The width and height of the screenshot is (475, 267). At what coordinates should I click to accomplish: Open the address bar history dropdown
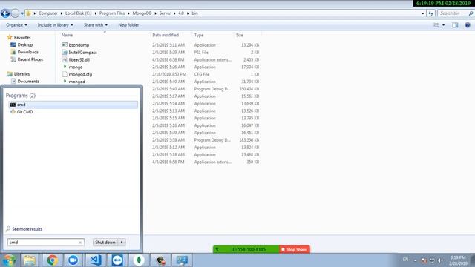pos(423,13)
